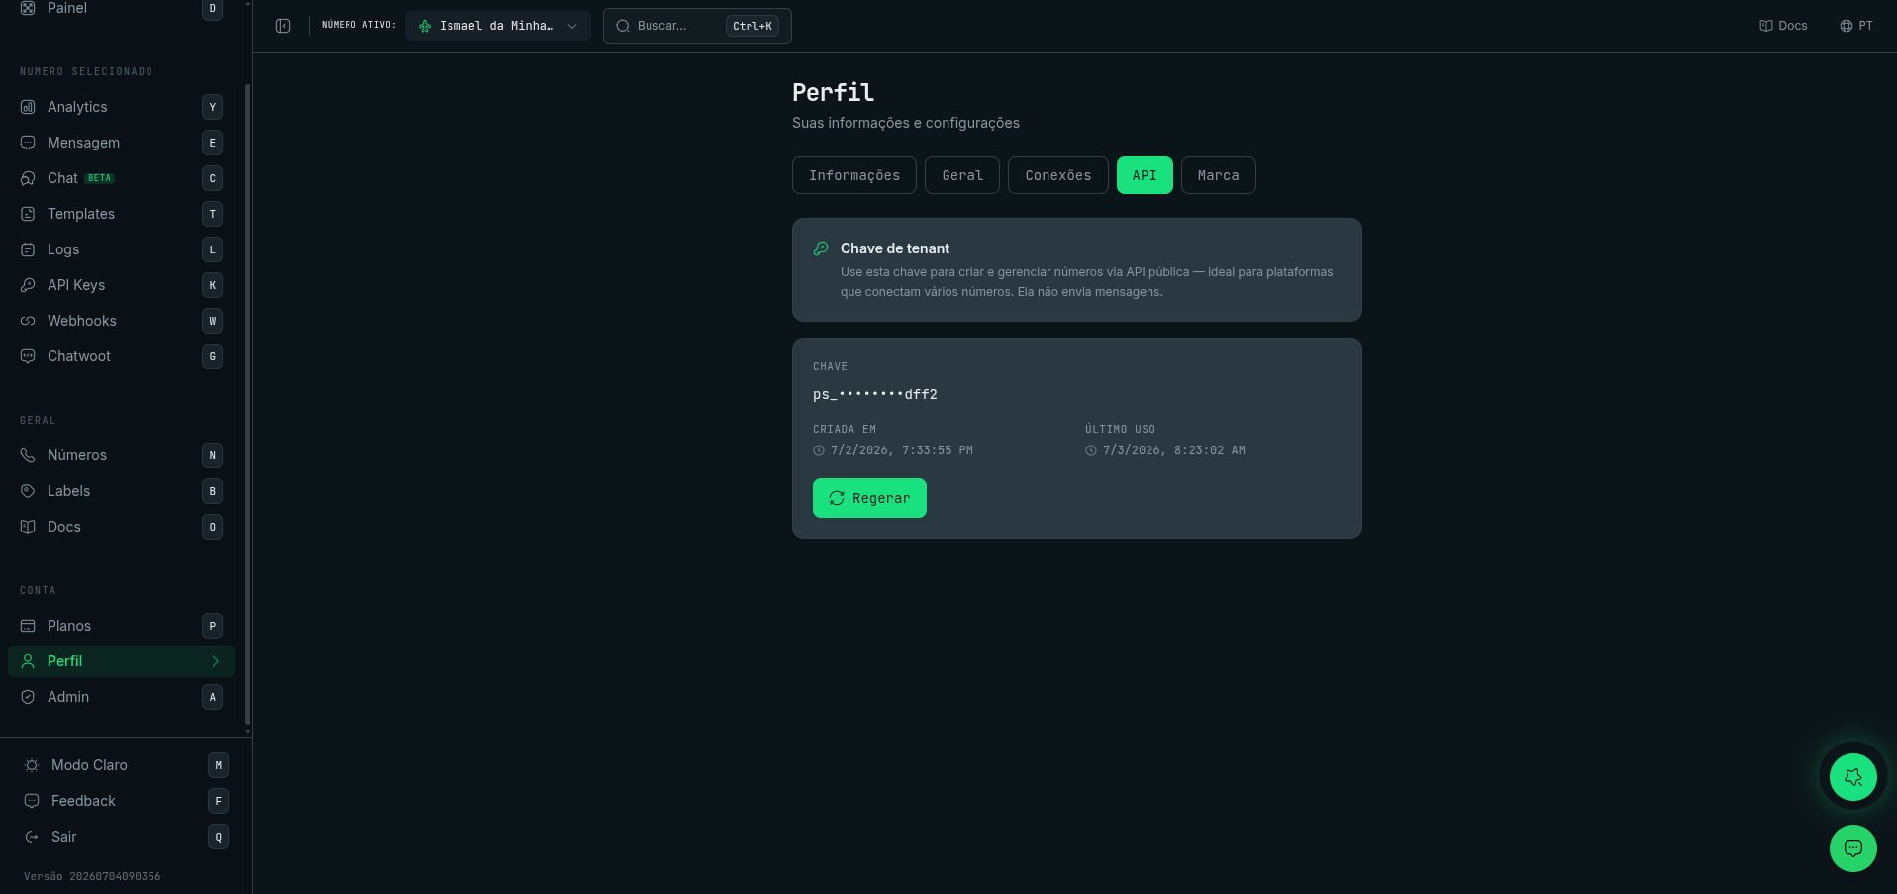Open the Docs link in top bar
Viewport: 1897px width, 894px height.
point(1783,26)
